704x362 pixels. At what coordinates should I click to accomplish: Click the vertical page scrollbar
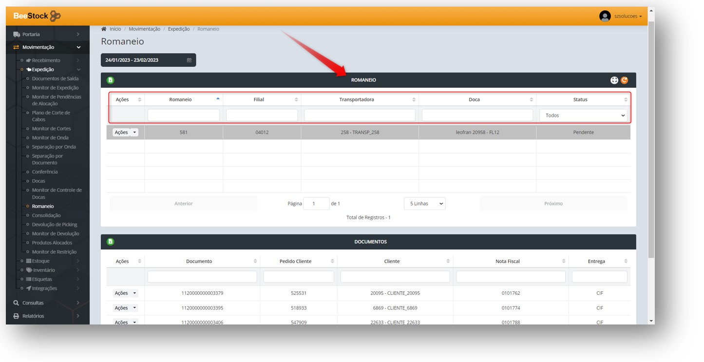pos(651,146)
